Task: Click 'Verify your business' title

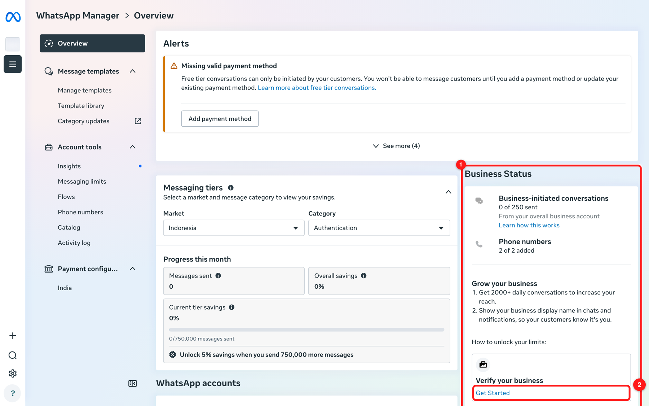Action: 509,380
